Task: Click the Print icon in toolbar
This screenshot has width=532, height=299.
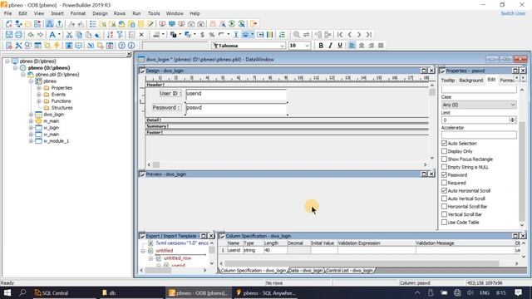Action: click(18, 35)
